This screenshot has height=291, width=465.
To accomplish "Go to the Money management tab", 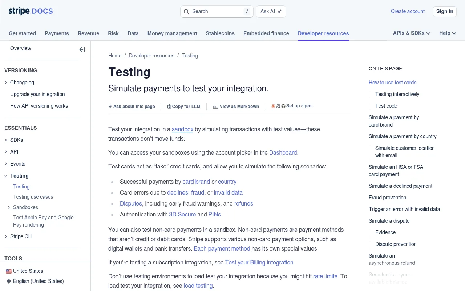I will click(172, 33).
